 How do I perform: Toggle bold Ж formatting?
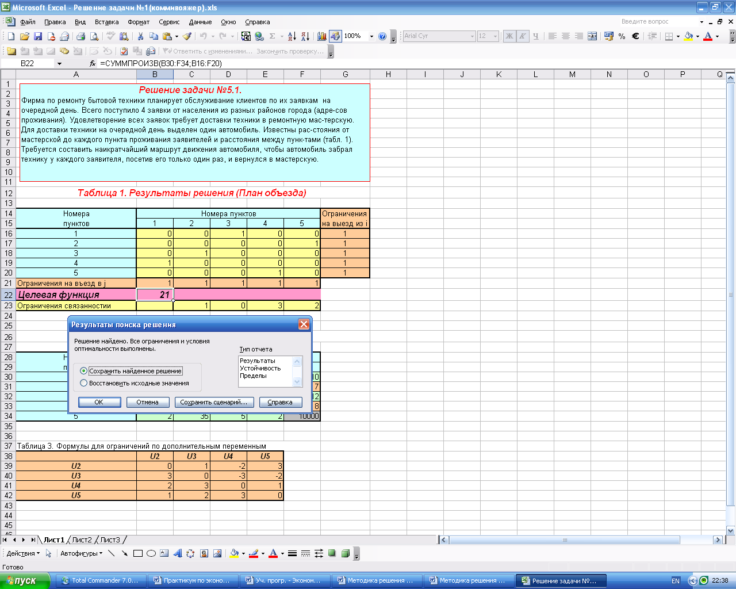(x=509, y=36)
